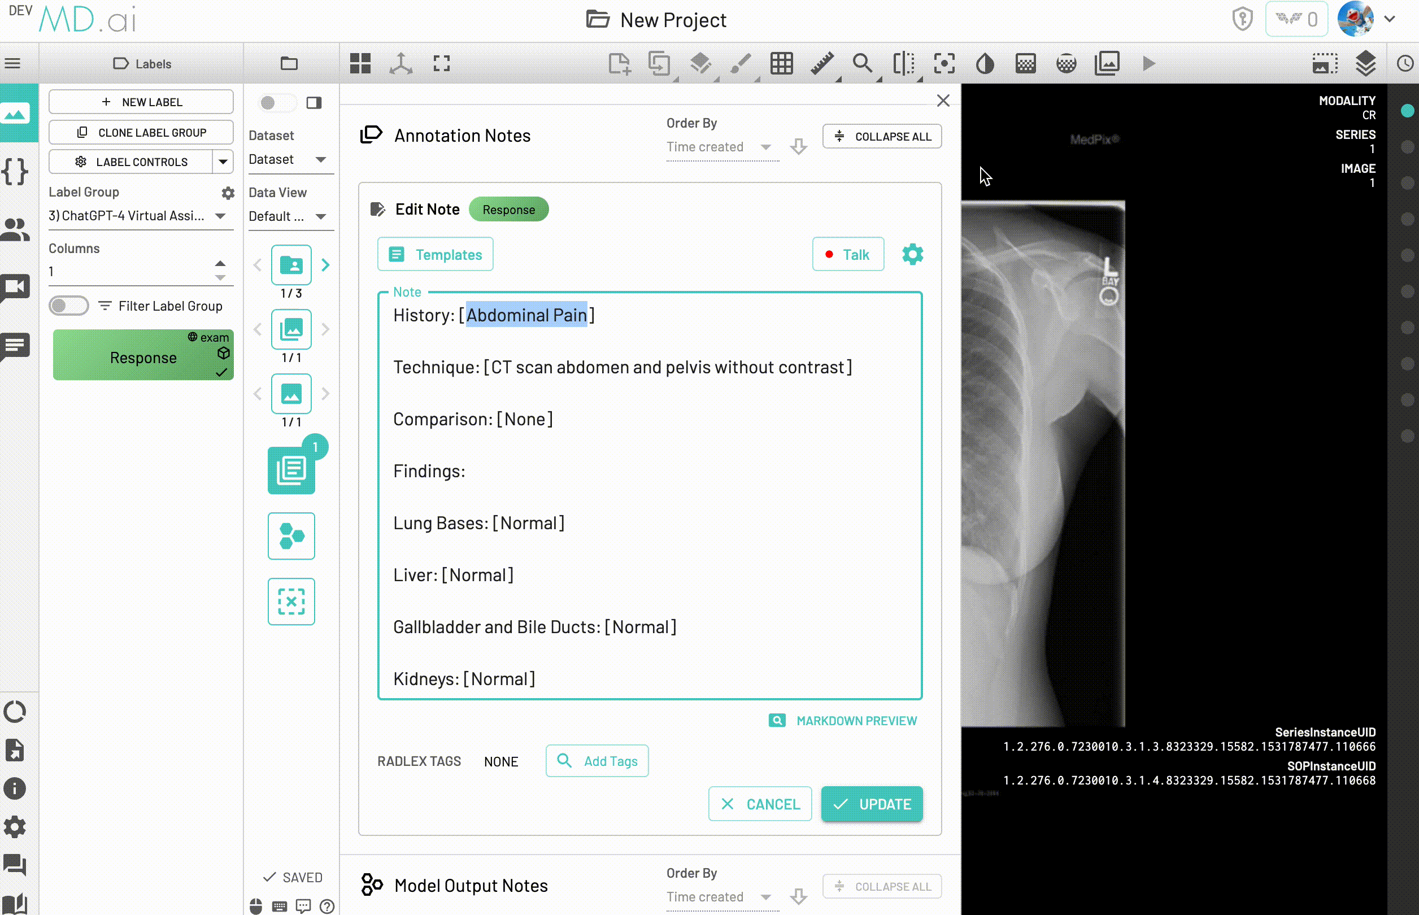Click the play cine button
Screen dimensions: 1419x915
[x=1148, y=64]
